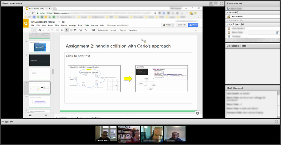Click Marco Isella's video feed

click(x=106, y=134)
